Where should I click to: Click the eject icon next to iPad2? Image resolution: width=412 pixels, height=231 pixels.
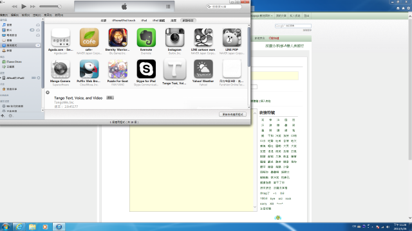click(39, 78)
